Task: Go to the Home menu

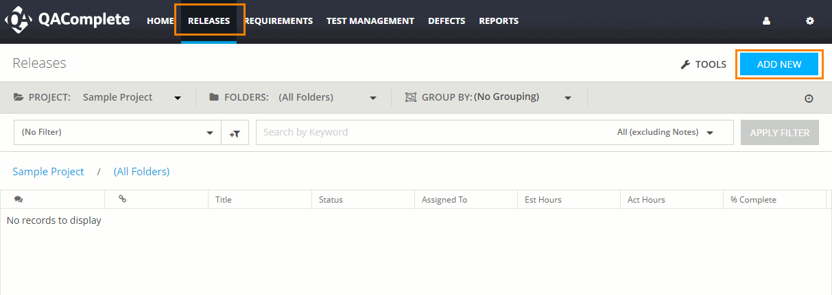Action: [x=161, y=21]
